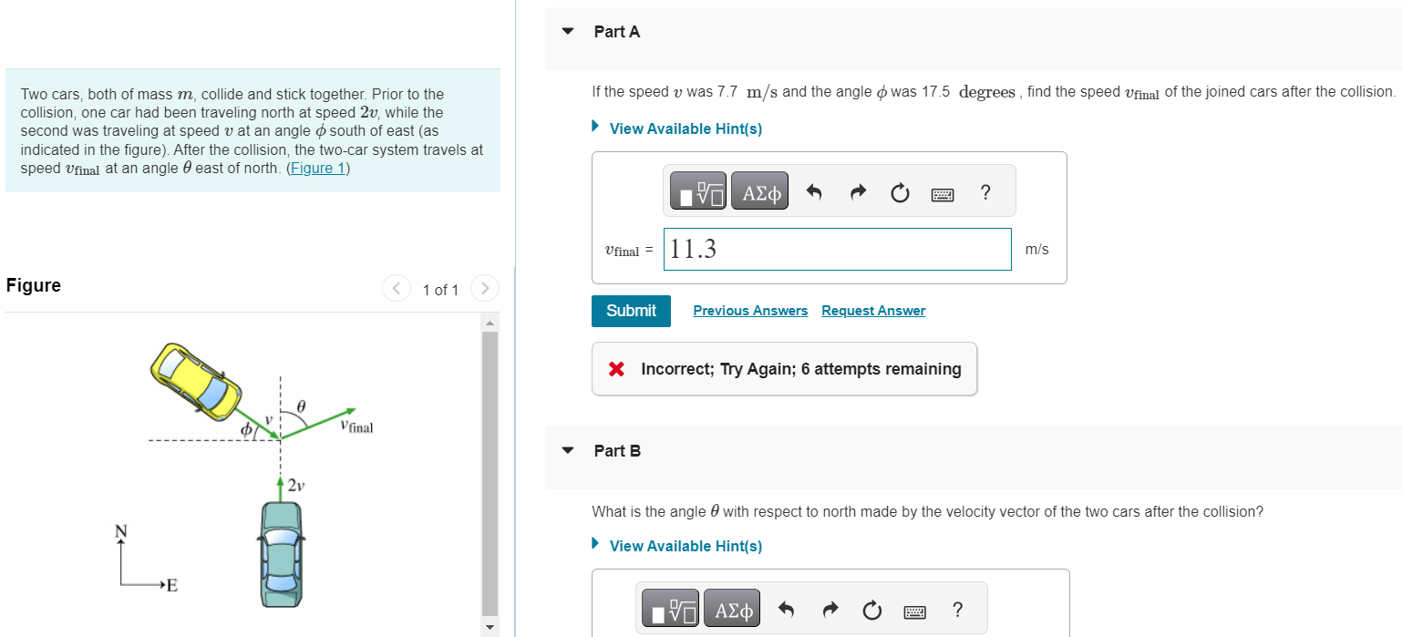Viewport: 1402px width, 637px height.
Task: Click the Request Answer link
Action: (x=872, y=310)
